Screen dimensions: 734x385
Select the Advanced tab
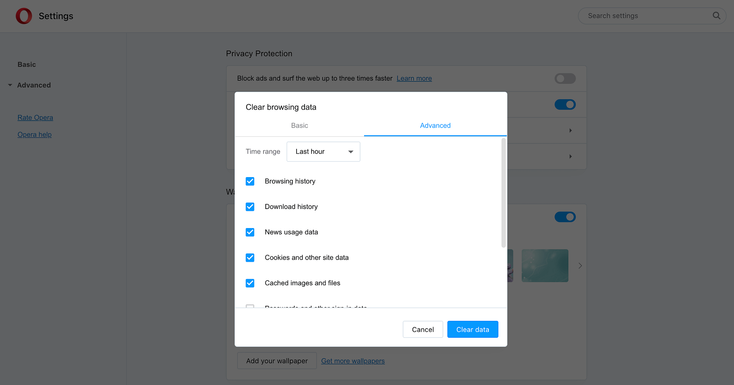point(435,125)
